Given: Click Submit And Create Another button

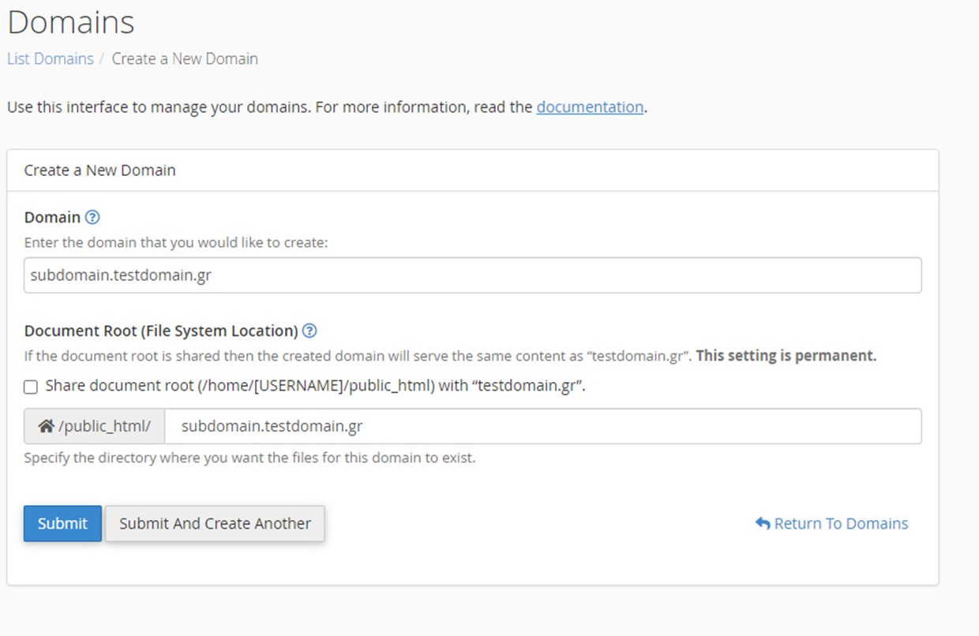Looking at the screenshot, I should [215, 523].
